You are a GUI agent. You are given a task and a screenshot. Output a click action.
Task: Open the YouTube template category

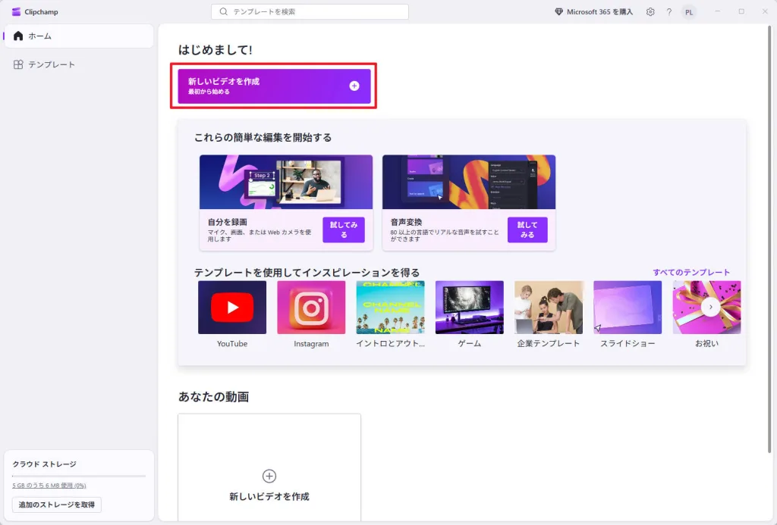(232, 307)
